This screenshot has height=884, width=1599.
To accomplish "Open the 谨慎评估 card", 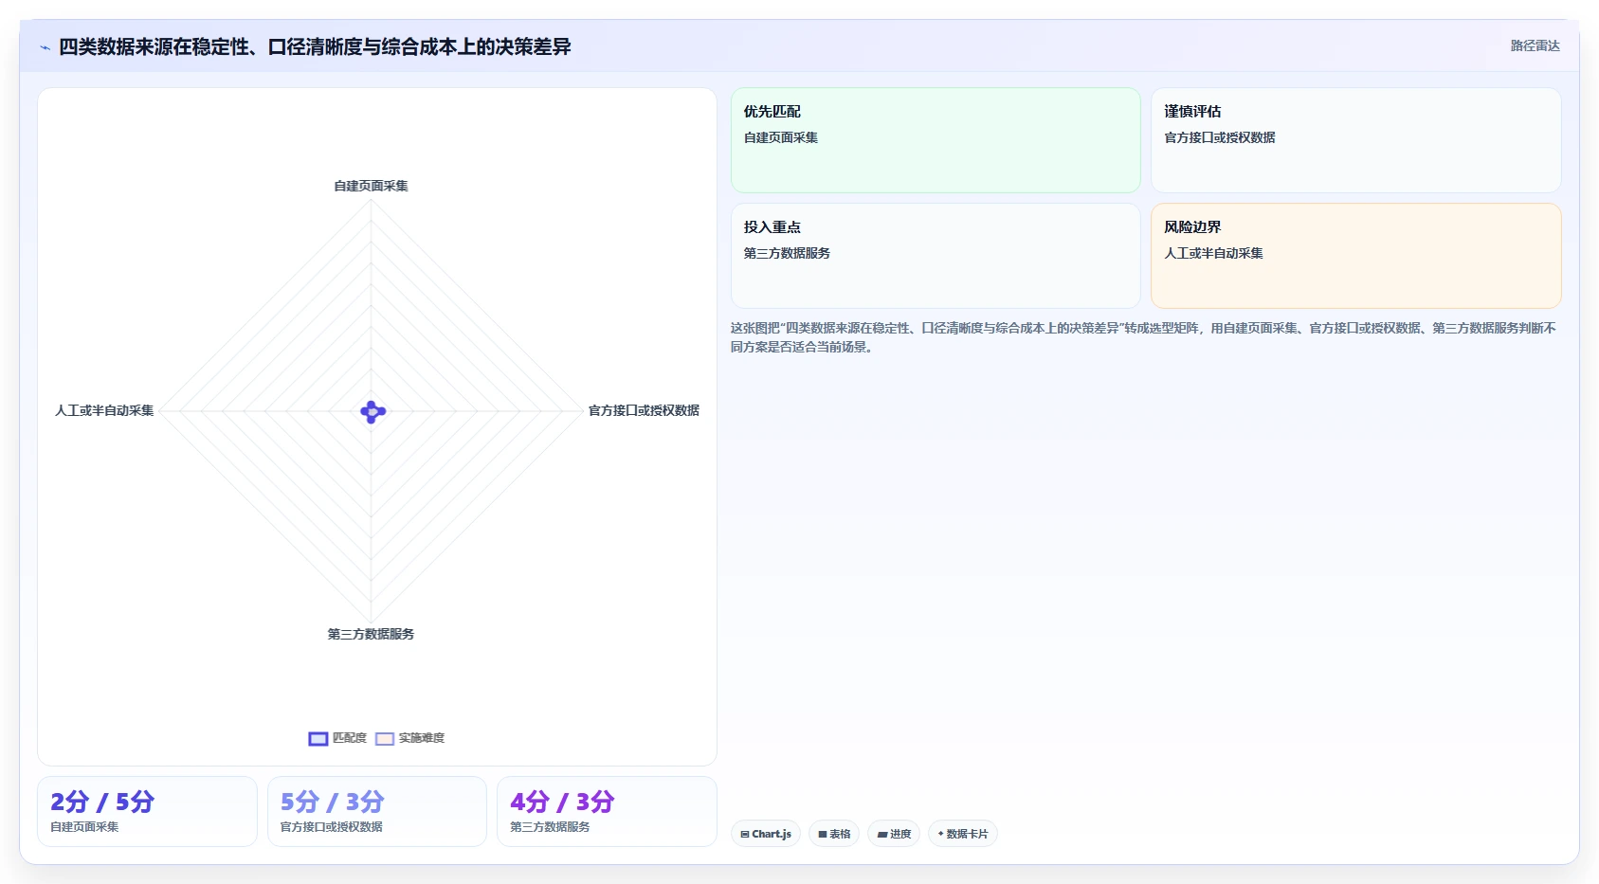I will [x=1355, y=140].
